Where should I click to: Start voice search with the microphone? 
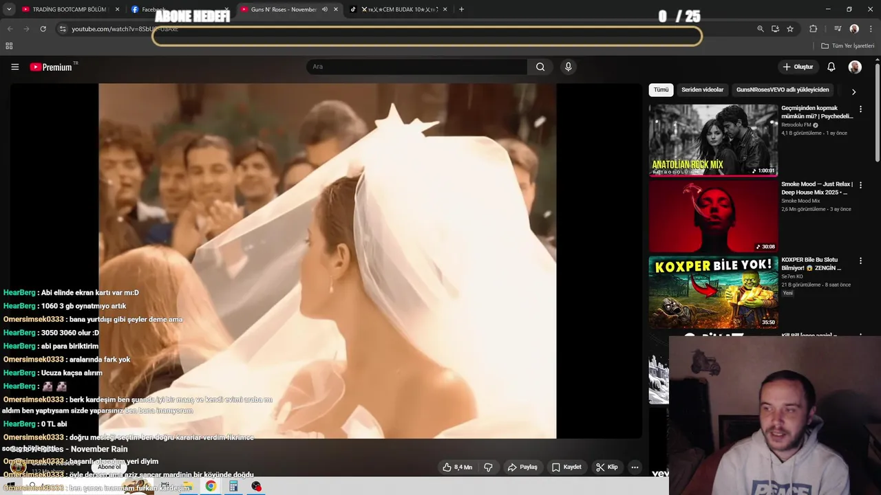click(x=568, y=67)
